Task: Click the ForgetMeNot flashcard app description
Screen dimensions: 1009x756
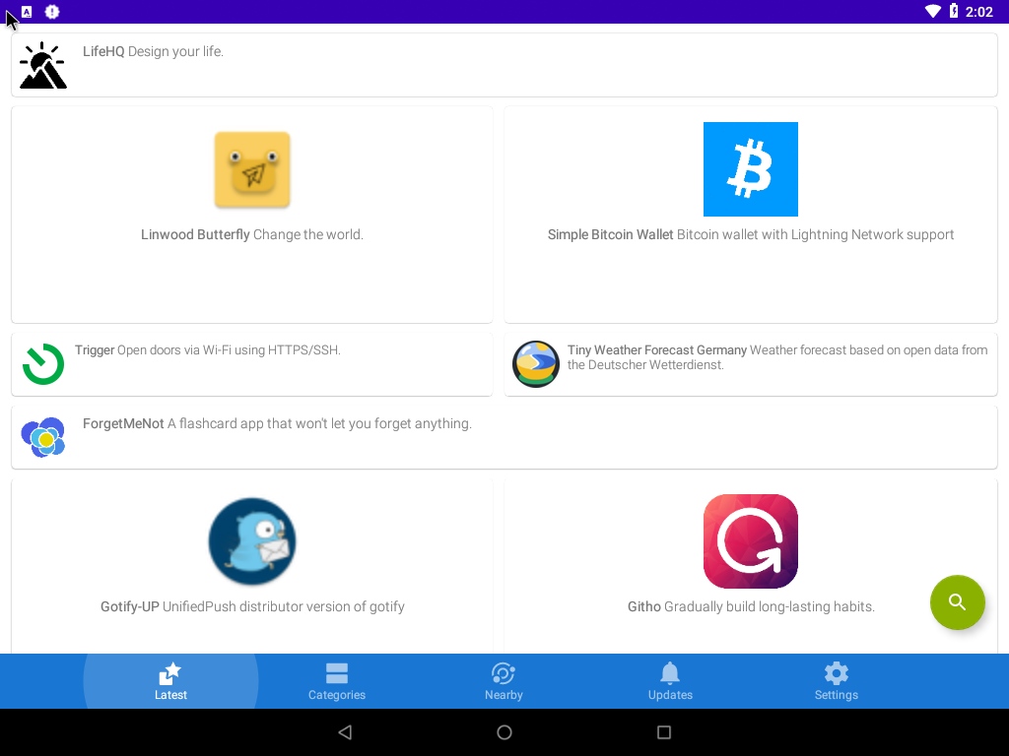Action: [x=277, y=423]
